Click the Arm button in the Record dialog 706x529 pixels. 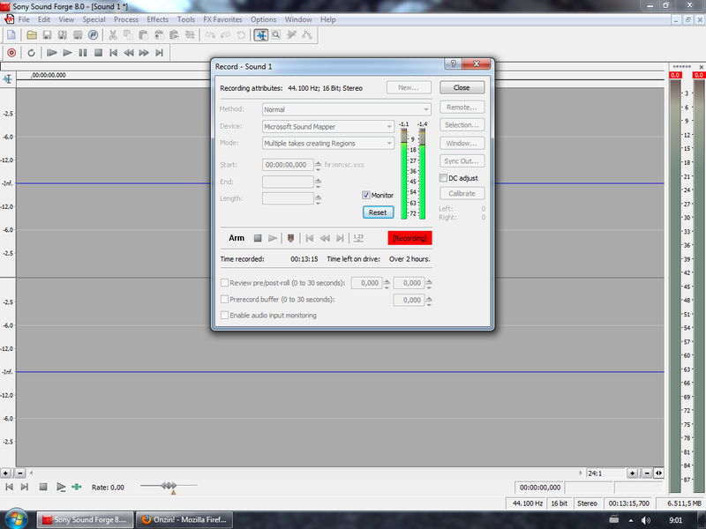tap(237, 238)
